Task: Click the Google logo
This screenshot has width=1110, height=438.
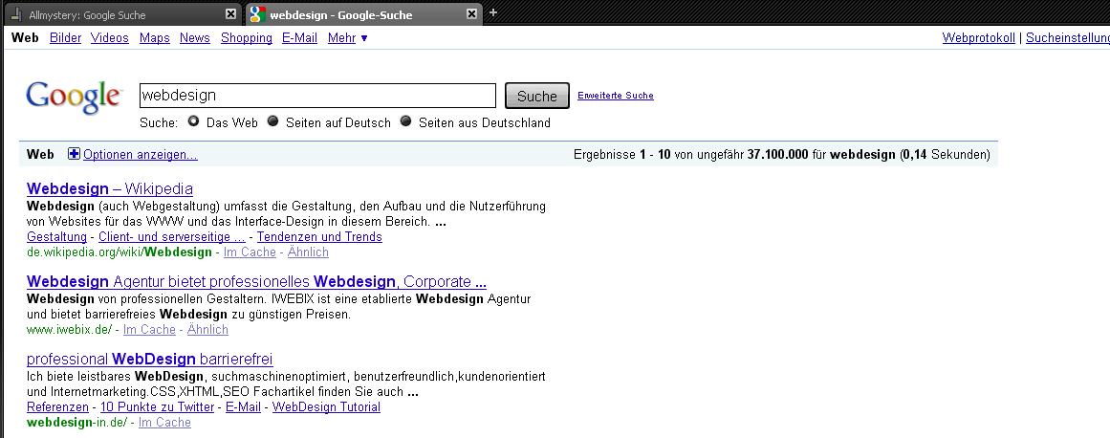Action: [x=75, y=97]
